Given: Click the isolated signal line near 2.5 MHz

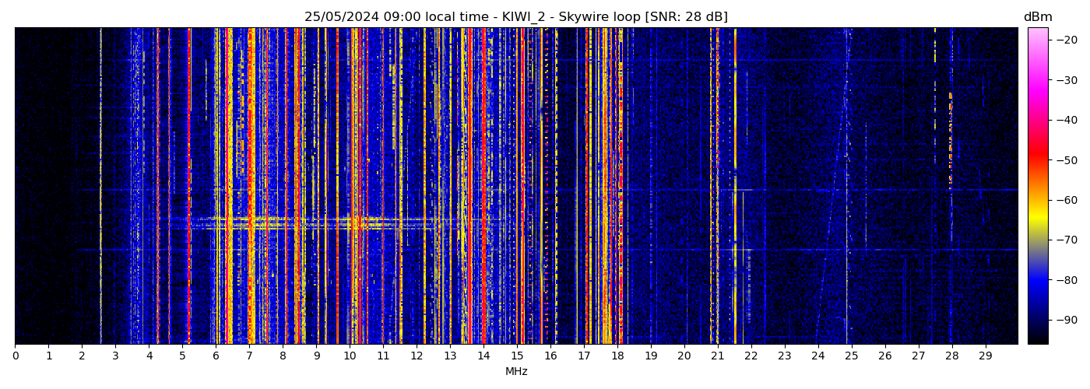Looking at the screenshot, I should click(x=100, y=187).
